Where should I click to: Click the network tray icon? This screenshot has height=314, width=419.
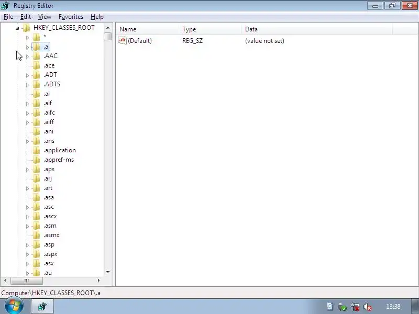coord(355,307)
